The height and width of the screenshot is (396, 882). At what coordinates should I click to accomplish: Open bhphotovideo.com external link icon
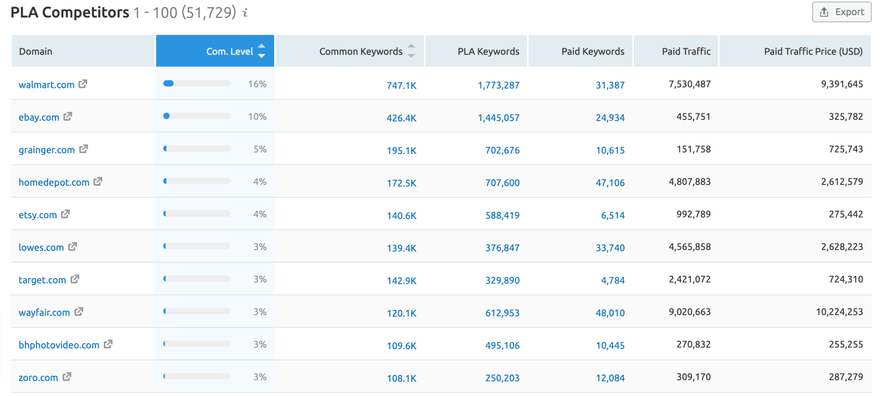pyautogui.click(x=108, y=344)
